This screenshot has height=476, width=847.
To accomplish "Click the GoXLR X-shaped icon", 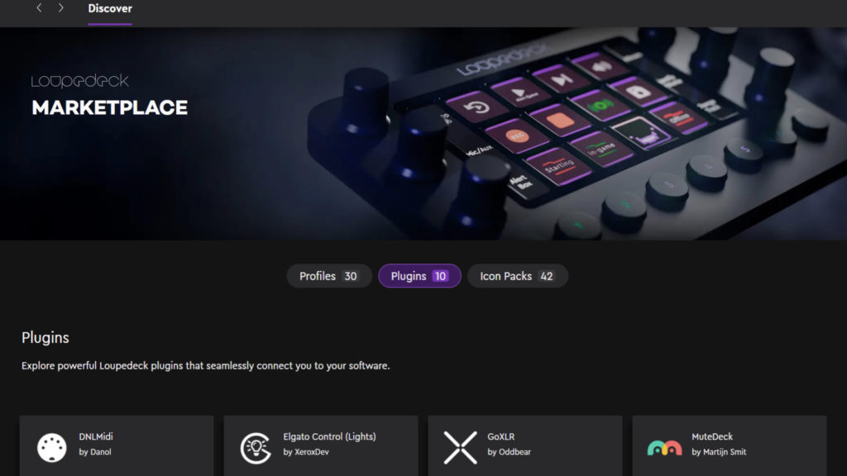I will (460, 447).
